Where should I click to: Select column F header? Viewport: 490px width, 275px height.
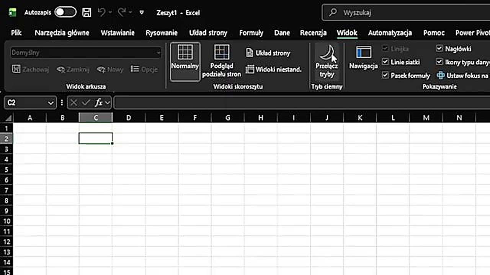[195, 118]
